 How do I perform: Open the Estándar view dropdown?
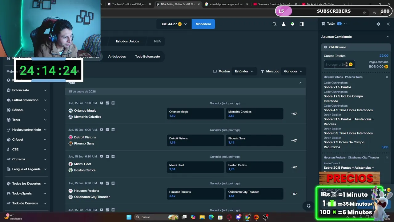244,71
